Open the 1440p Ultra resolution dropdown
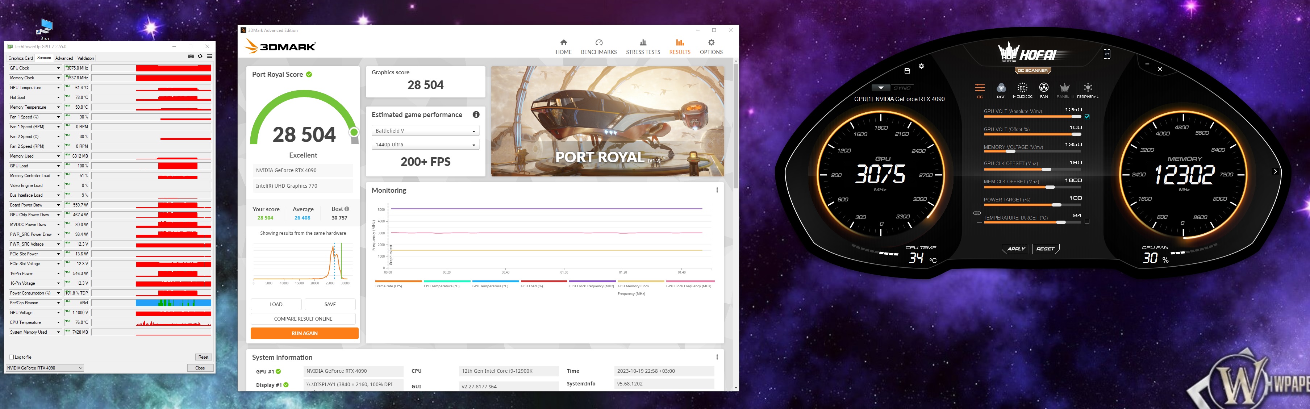 coord(425,145)
